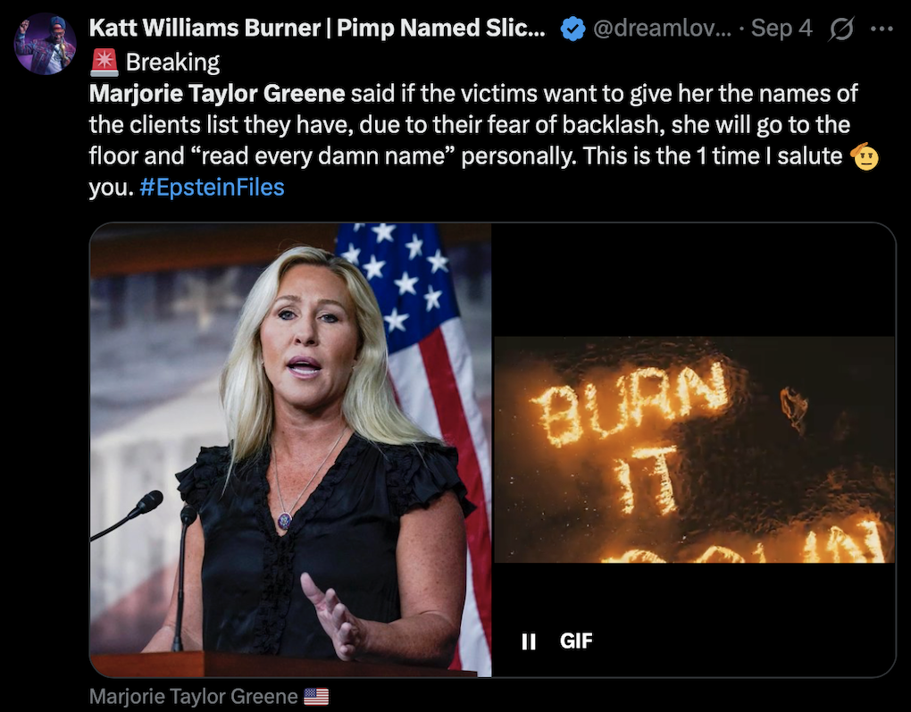
Task: Enlarge the Marjorie Taylor Greene podium photo
Action: [x=290, y=450]
